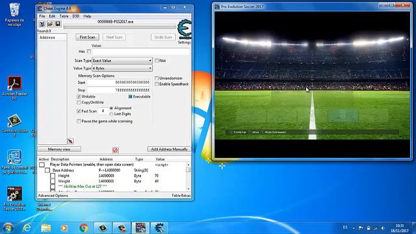
Task: Open Advanced Options
Action: click(53, 196)
